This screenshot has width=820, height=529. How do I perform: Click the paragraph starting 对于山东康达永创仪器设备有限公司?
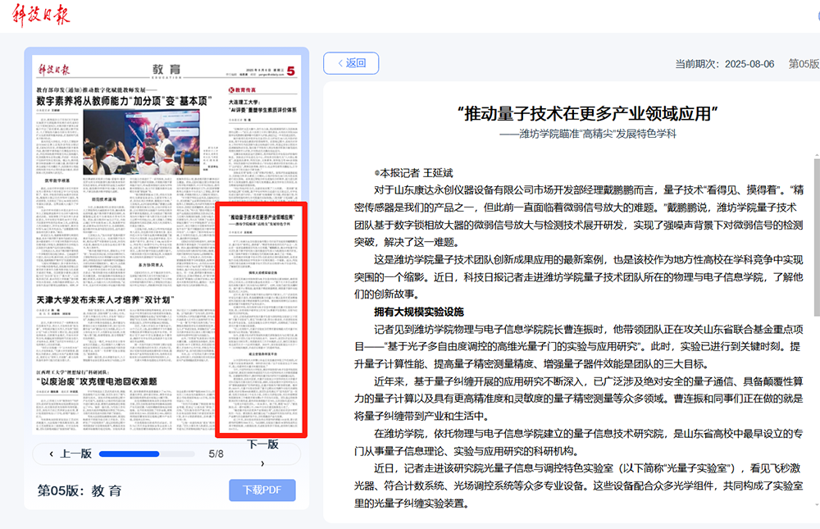579,216
